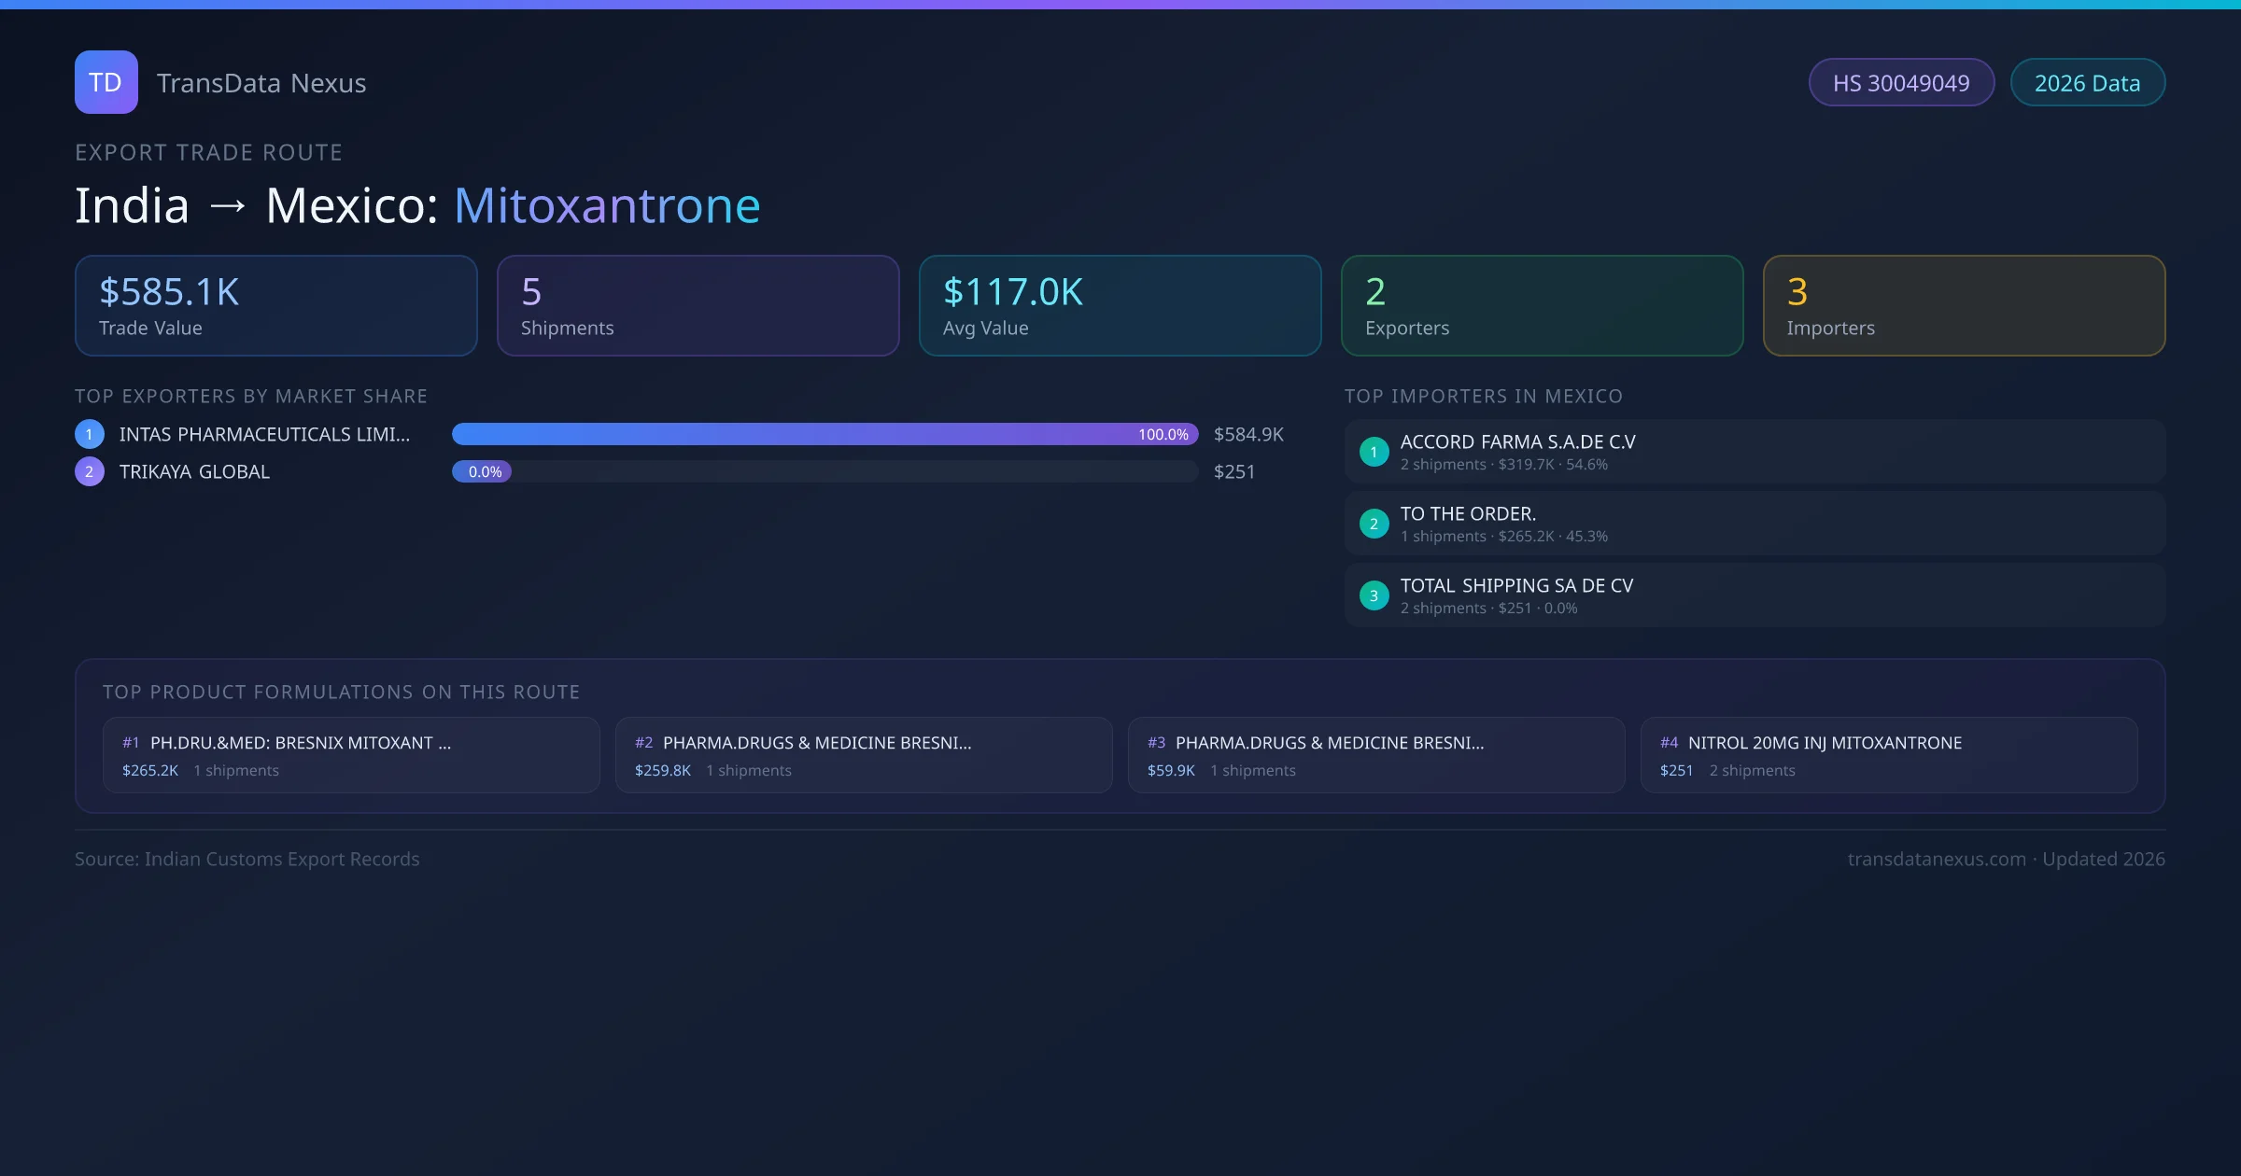Select the 3 Importers stat card
2241x1176 pixels.
(x=1964, y=305)
